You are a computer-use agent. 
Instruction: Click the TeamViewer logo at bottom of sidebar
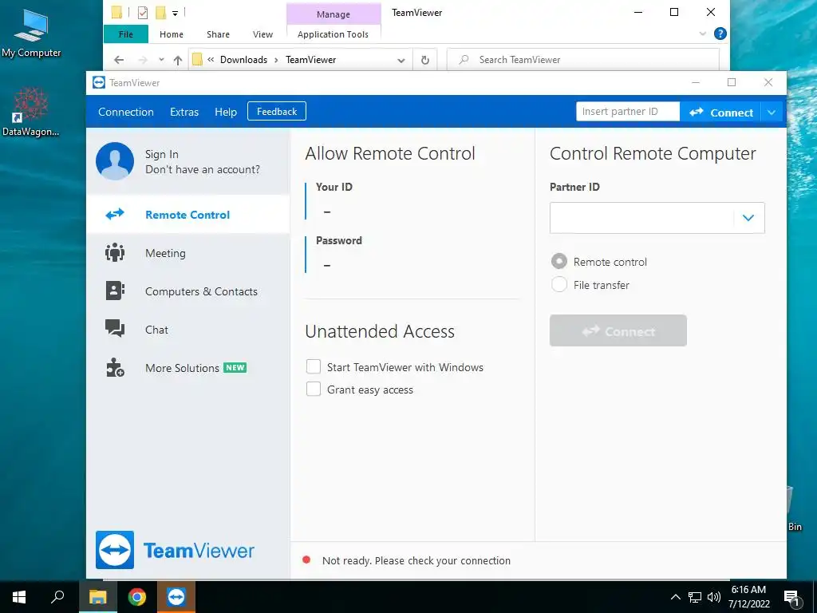(175, 550)
